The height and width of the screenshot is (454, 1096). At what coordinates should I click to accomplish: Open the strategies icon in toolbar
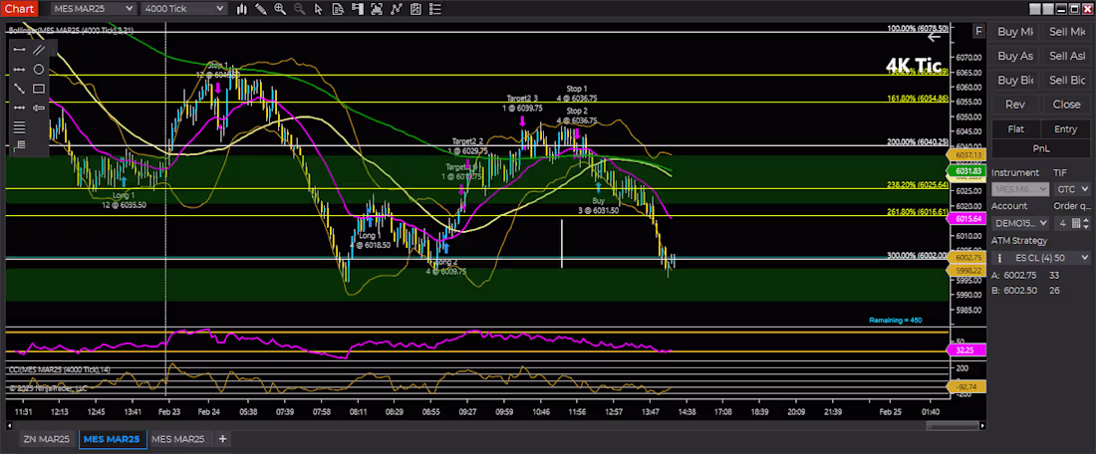tap(397, 9)
